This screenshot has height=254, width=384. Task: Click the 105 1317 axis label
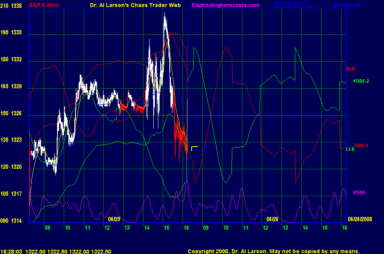pos(11,194)
